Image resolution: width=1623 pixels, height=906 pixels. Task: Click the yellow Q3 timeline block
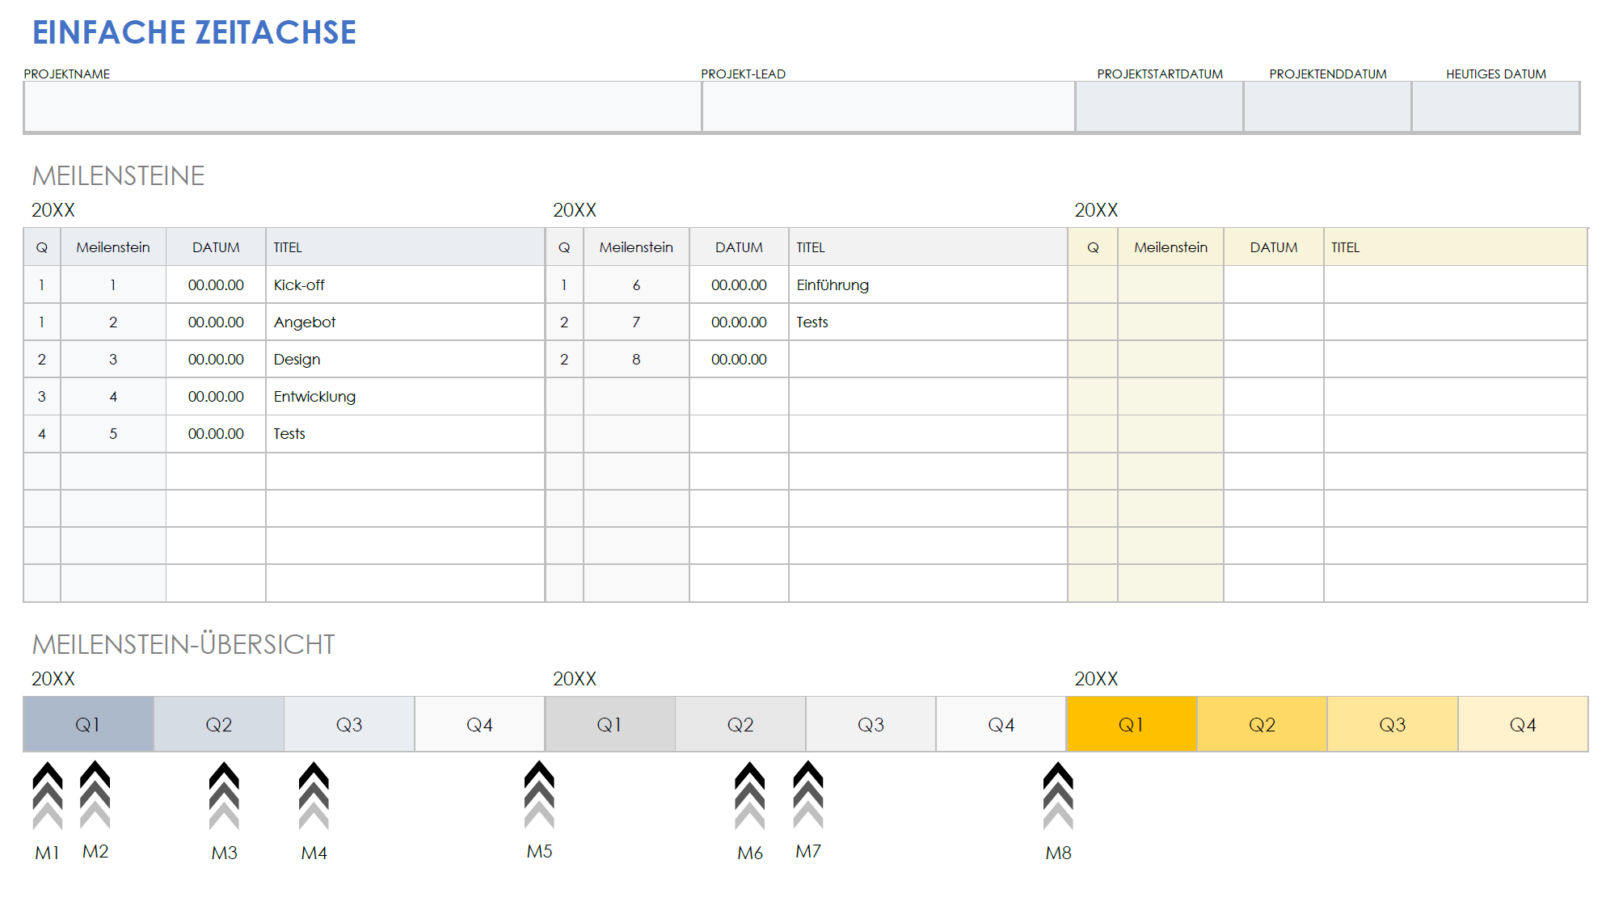pyautogui.click(x=1393, y=724)
